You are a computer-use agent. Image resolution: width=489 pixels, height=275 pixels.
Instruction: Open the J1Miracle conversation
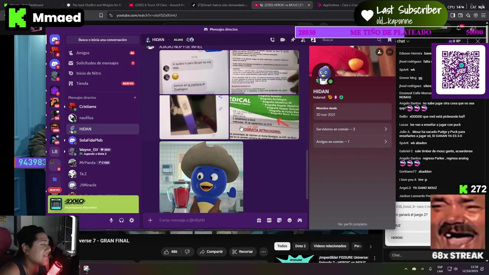102,185
